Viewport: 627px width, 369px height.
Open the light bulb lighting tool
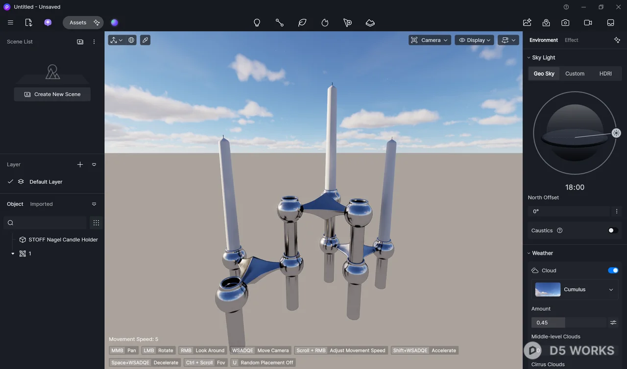pyautogui.click(x=257, y=23)
